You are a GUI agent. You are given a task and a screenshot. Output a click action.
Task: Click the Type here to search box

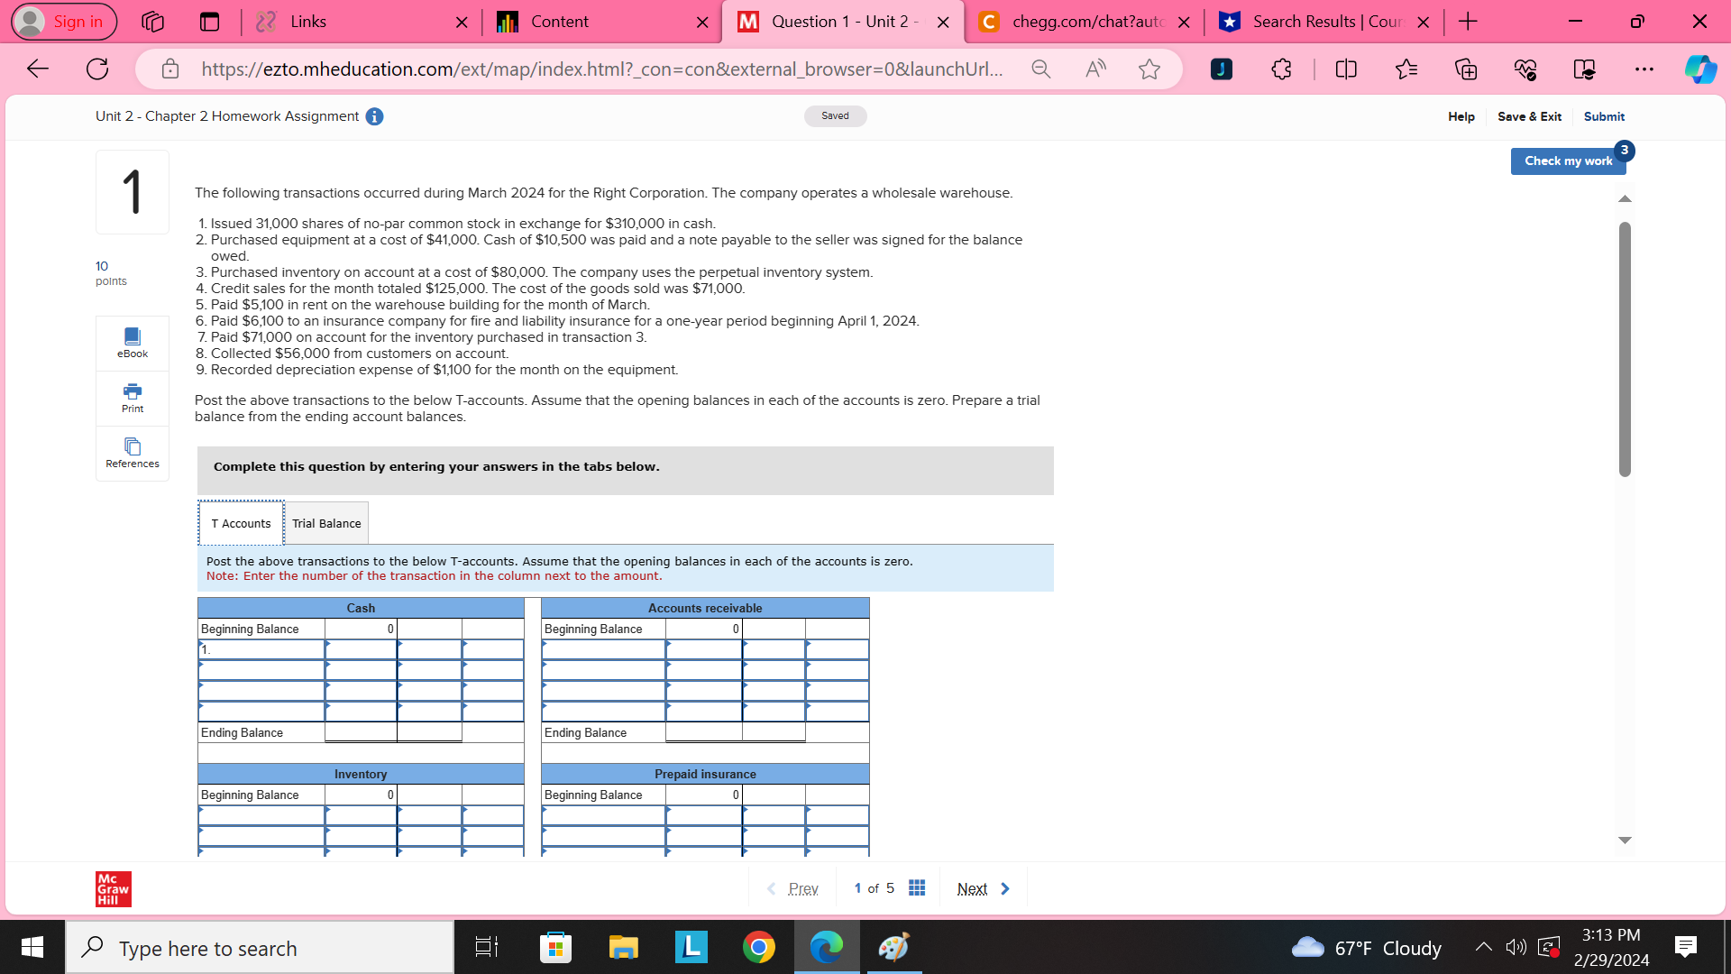point(260,947)
